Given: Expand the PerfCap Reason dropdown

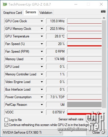Looking at the screenshot, I should (x=42, y=105).
